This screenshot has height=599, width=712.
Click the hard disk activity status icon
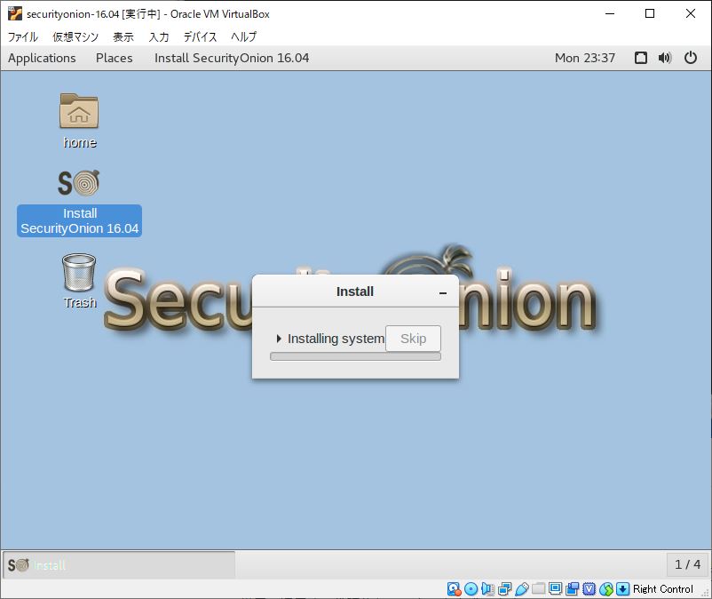[454, 589]
